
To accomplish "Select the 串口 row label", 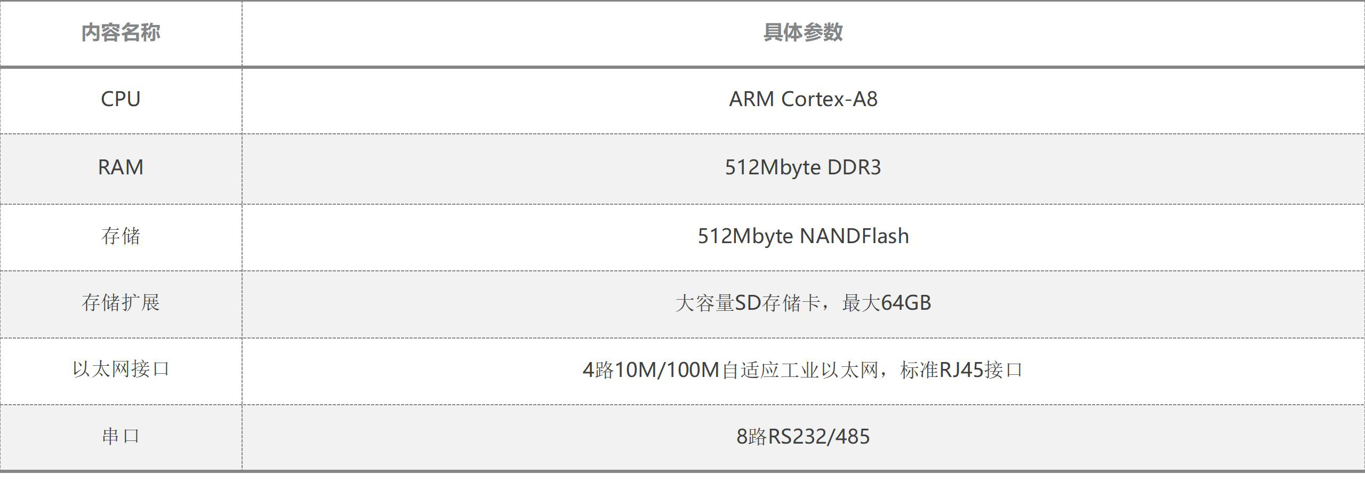I will click(x=121, y=436).
